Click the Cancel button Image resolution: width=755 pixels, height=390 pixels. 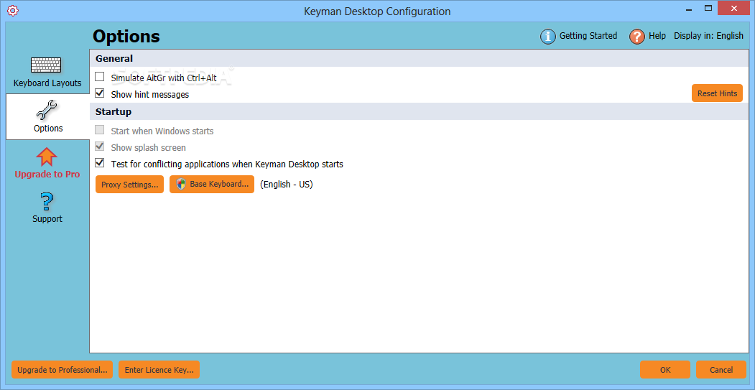point(721,370)
